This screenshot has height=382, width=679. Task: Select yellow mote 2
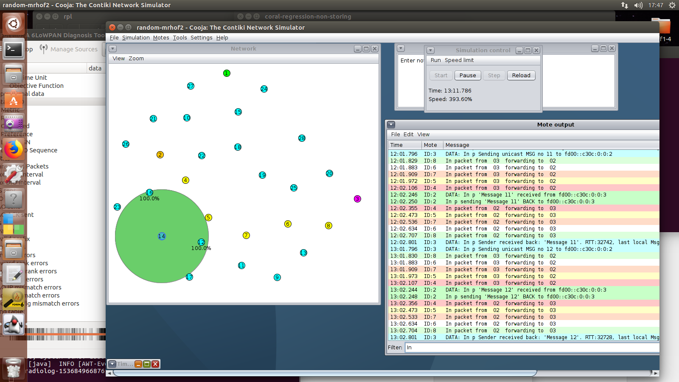click(x=160, y=155)
